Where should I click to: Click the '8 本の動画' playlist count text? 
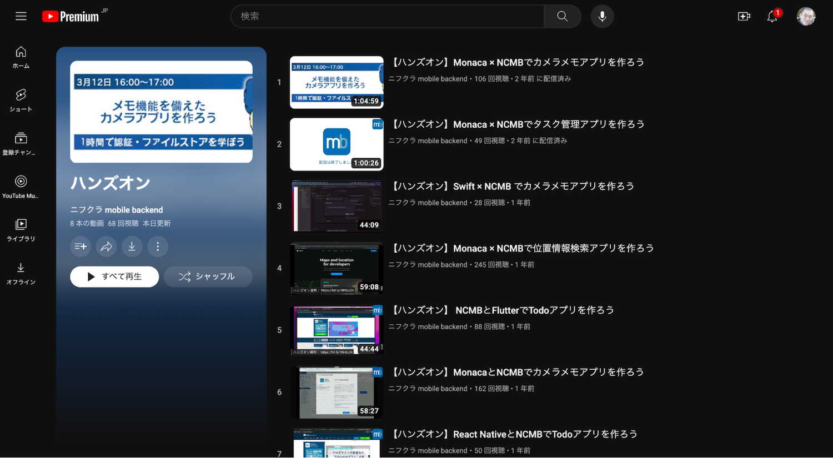(x=87, y=223)
